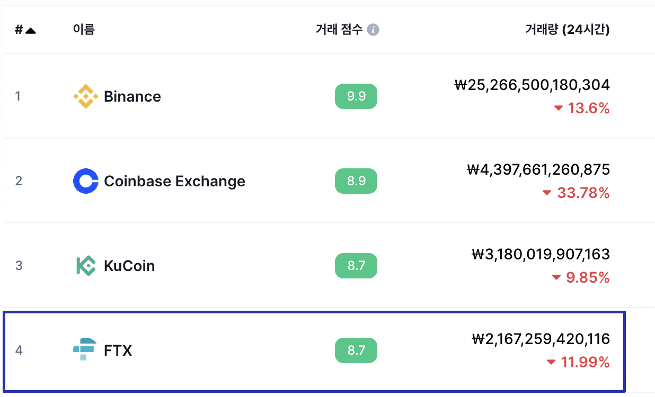Click FTX's 8.7 score badge

[356, 350]
